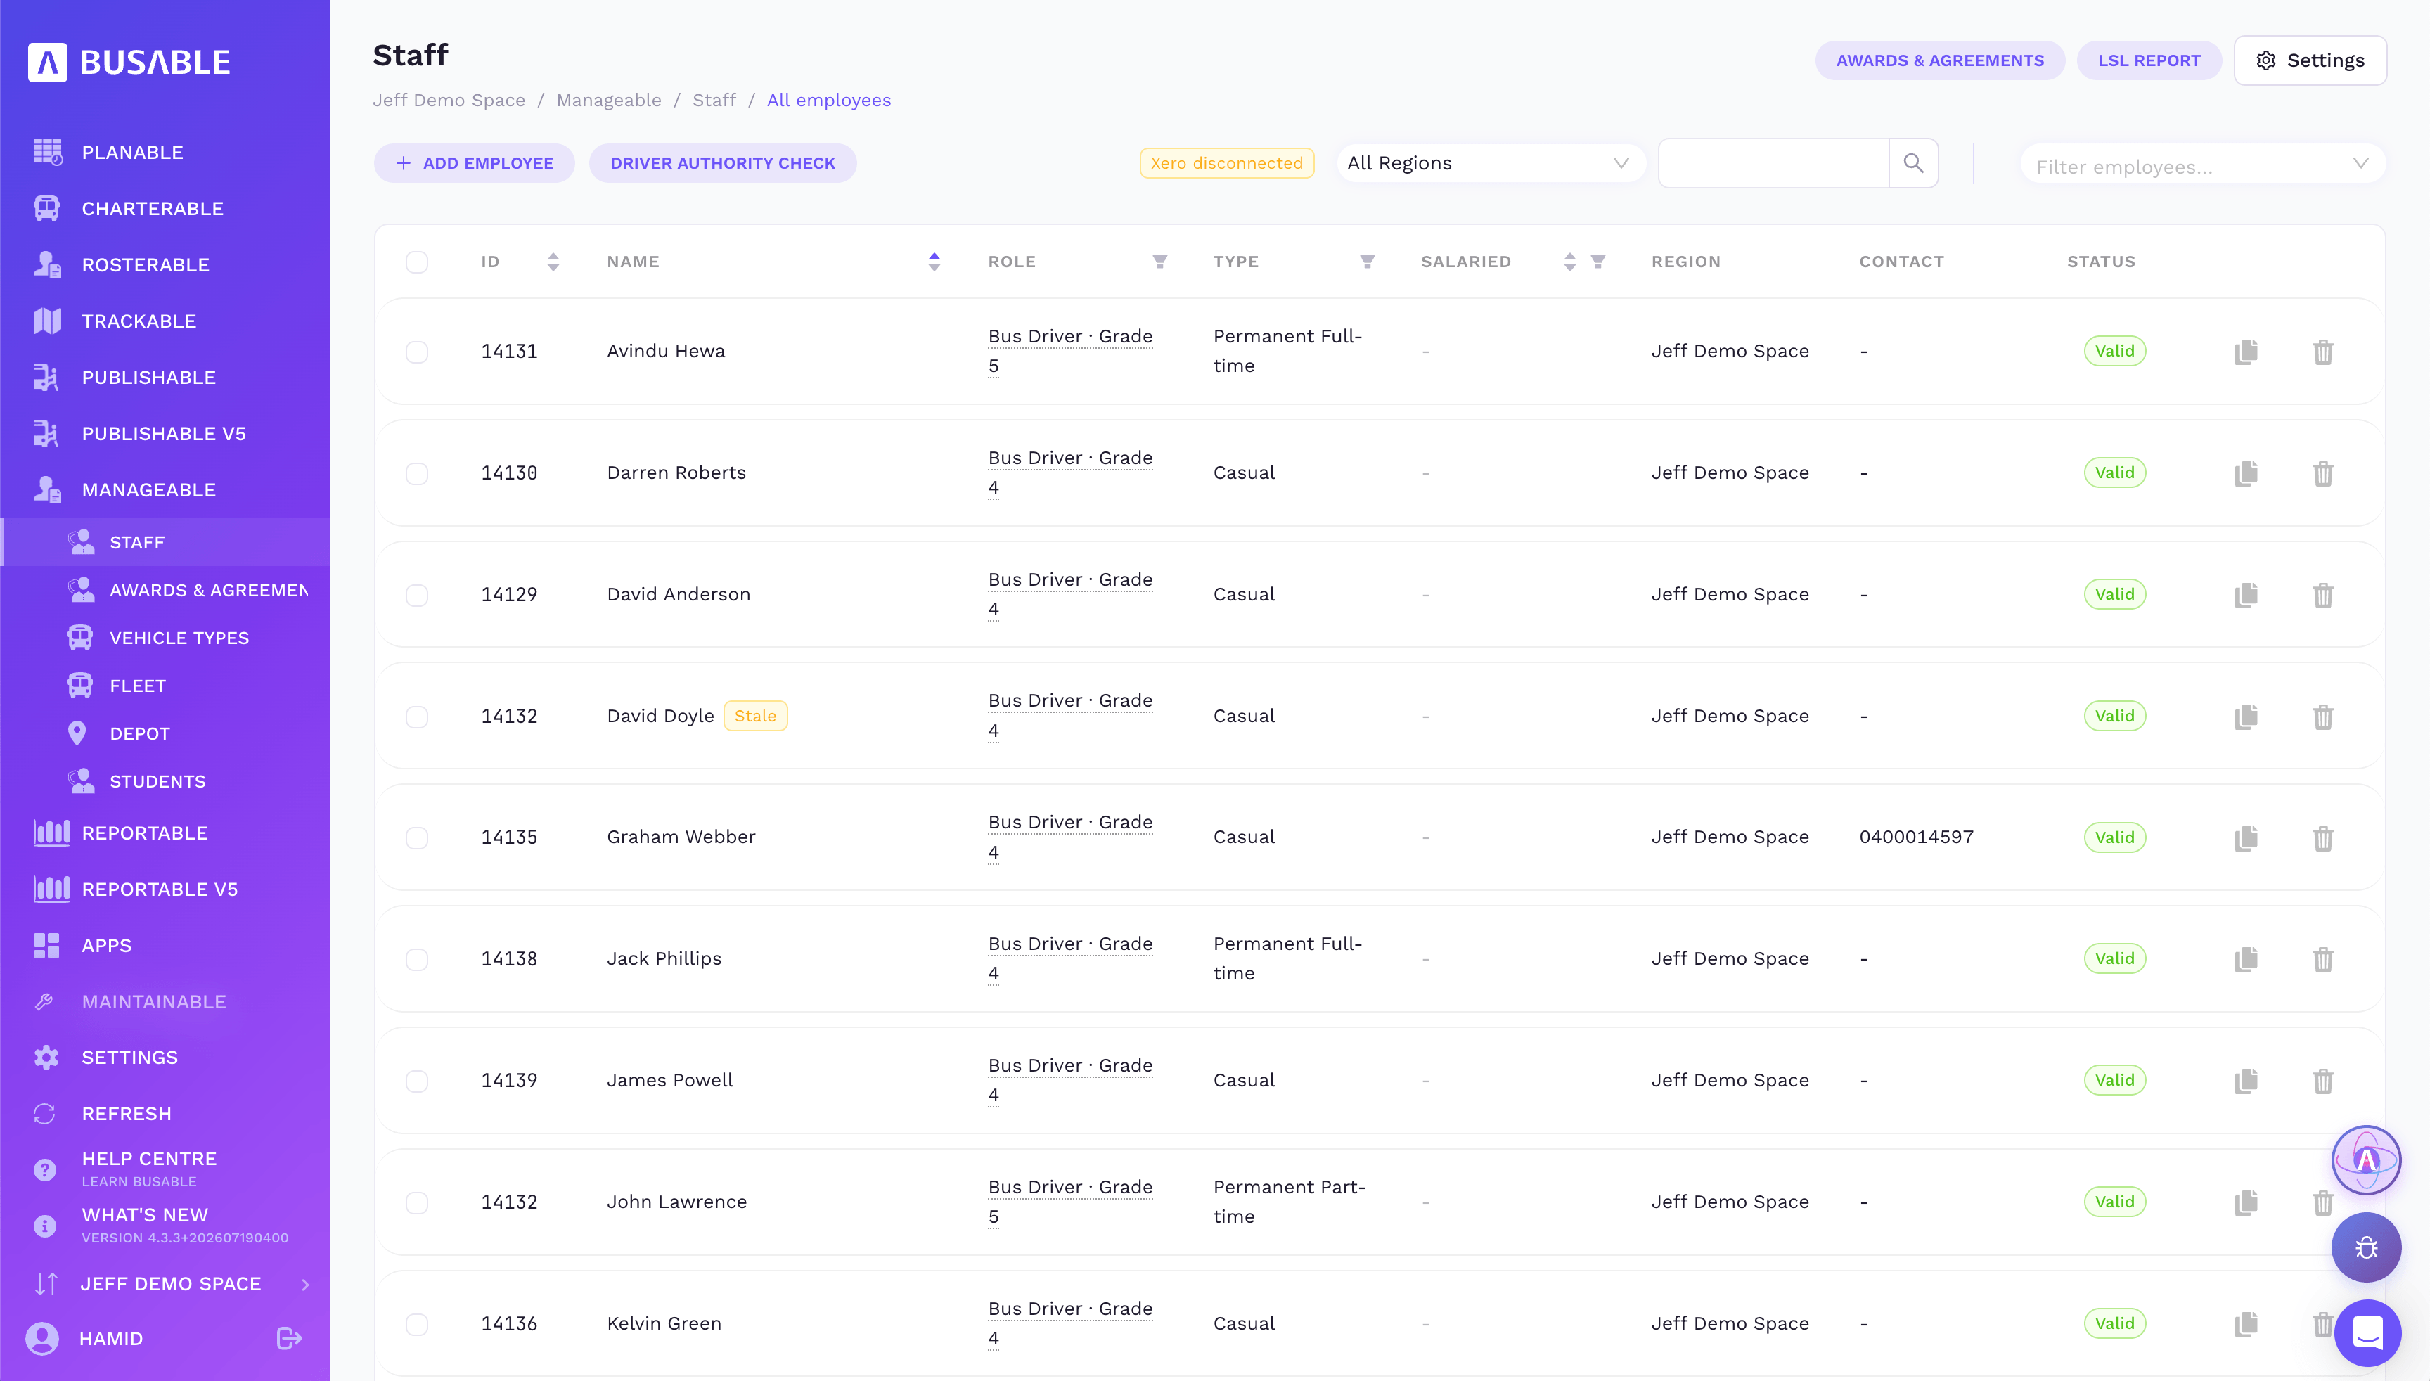Run Driver Authority Check
Screen dimensions: 2430x1381
[x=723, y=163]
